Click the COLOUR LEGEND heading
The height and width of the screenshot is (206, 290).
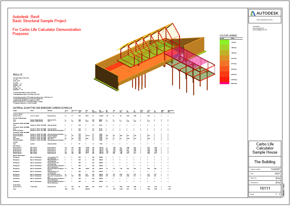(228, 36)
